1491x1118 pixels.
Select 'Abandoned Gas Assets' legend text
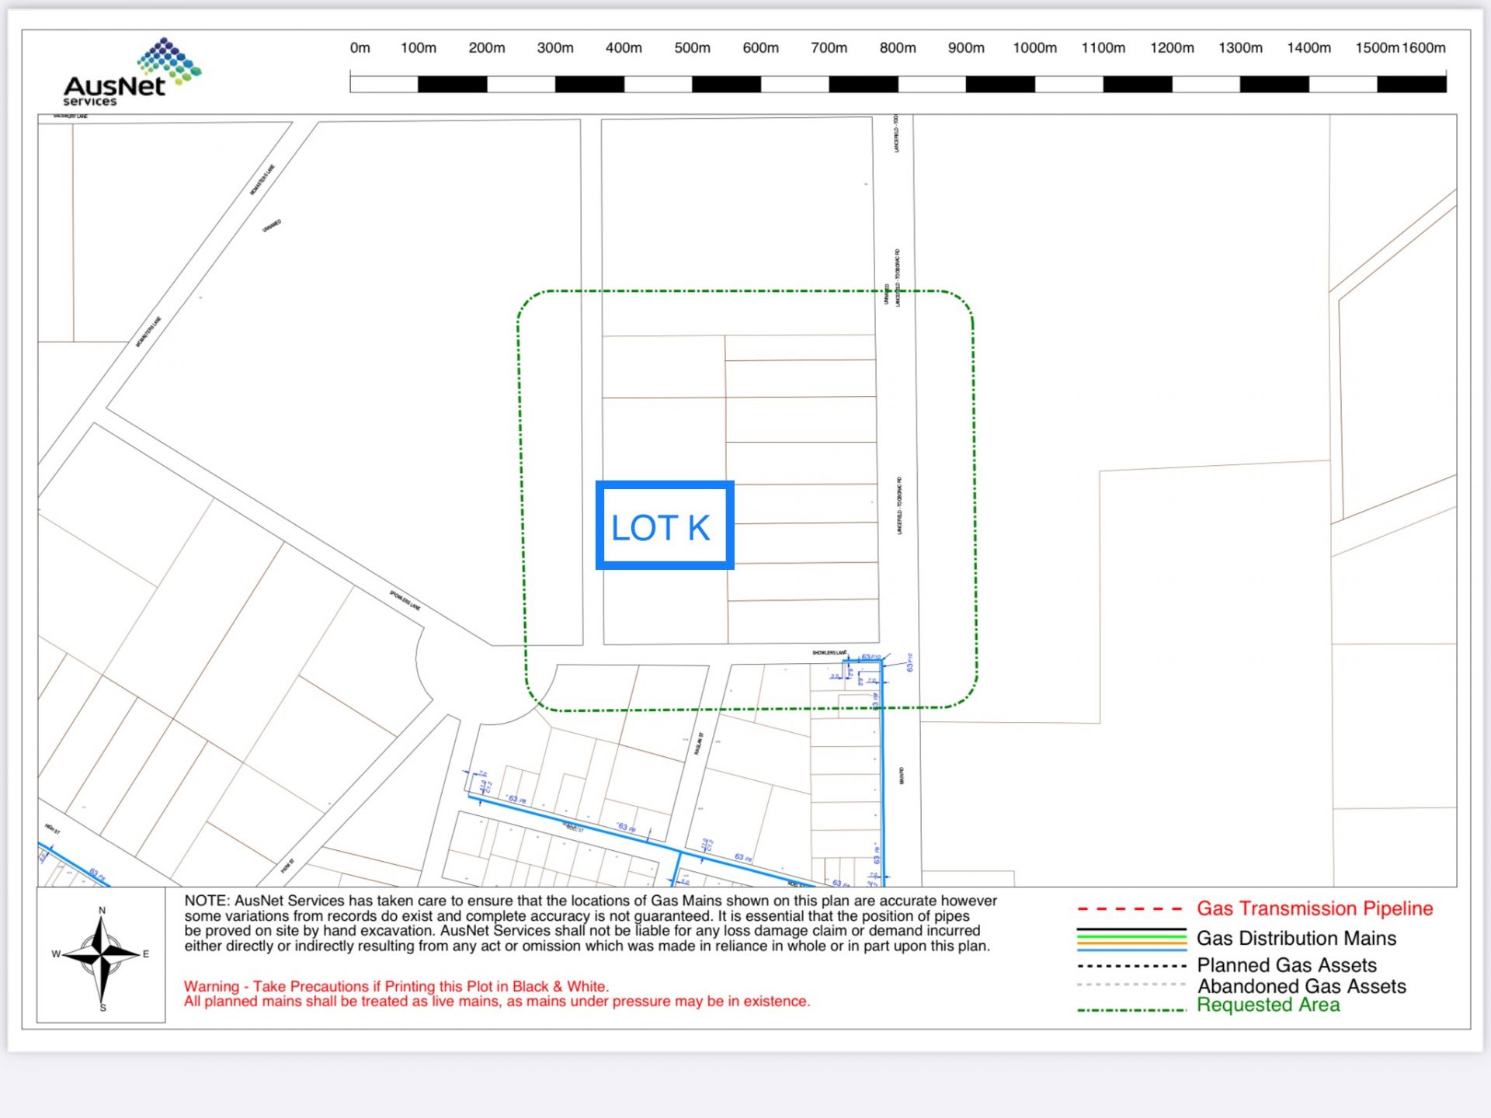(1302, 986)
